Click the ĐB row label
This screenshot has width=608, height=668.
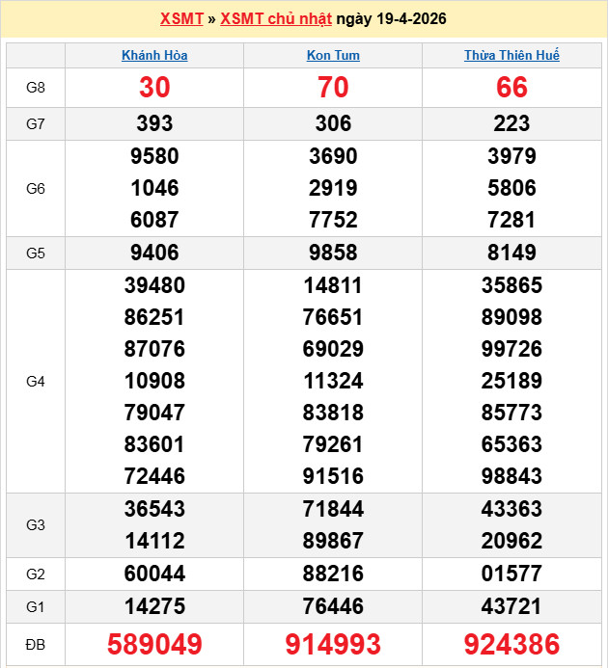tap(36, 644)
